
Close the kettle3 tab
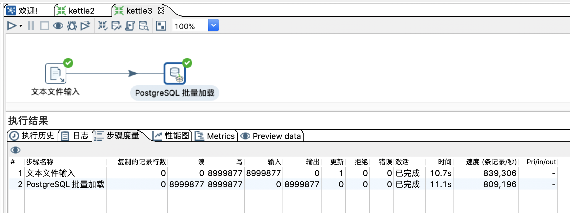pyautogui.click(x=161, y=10)
